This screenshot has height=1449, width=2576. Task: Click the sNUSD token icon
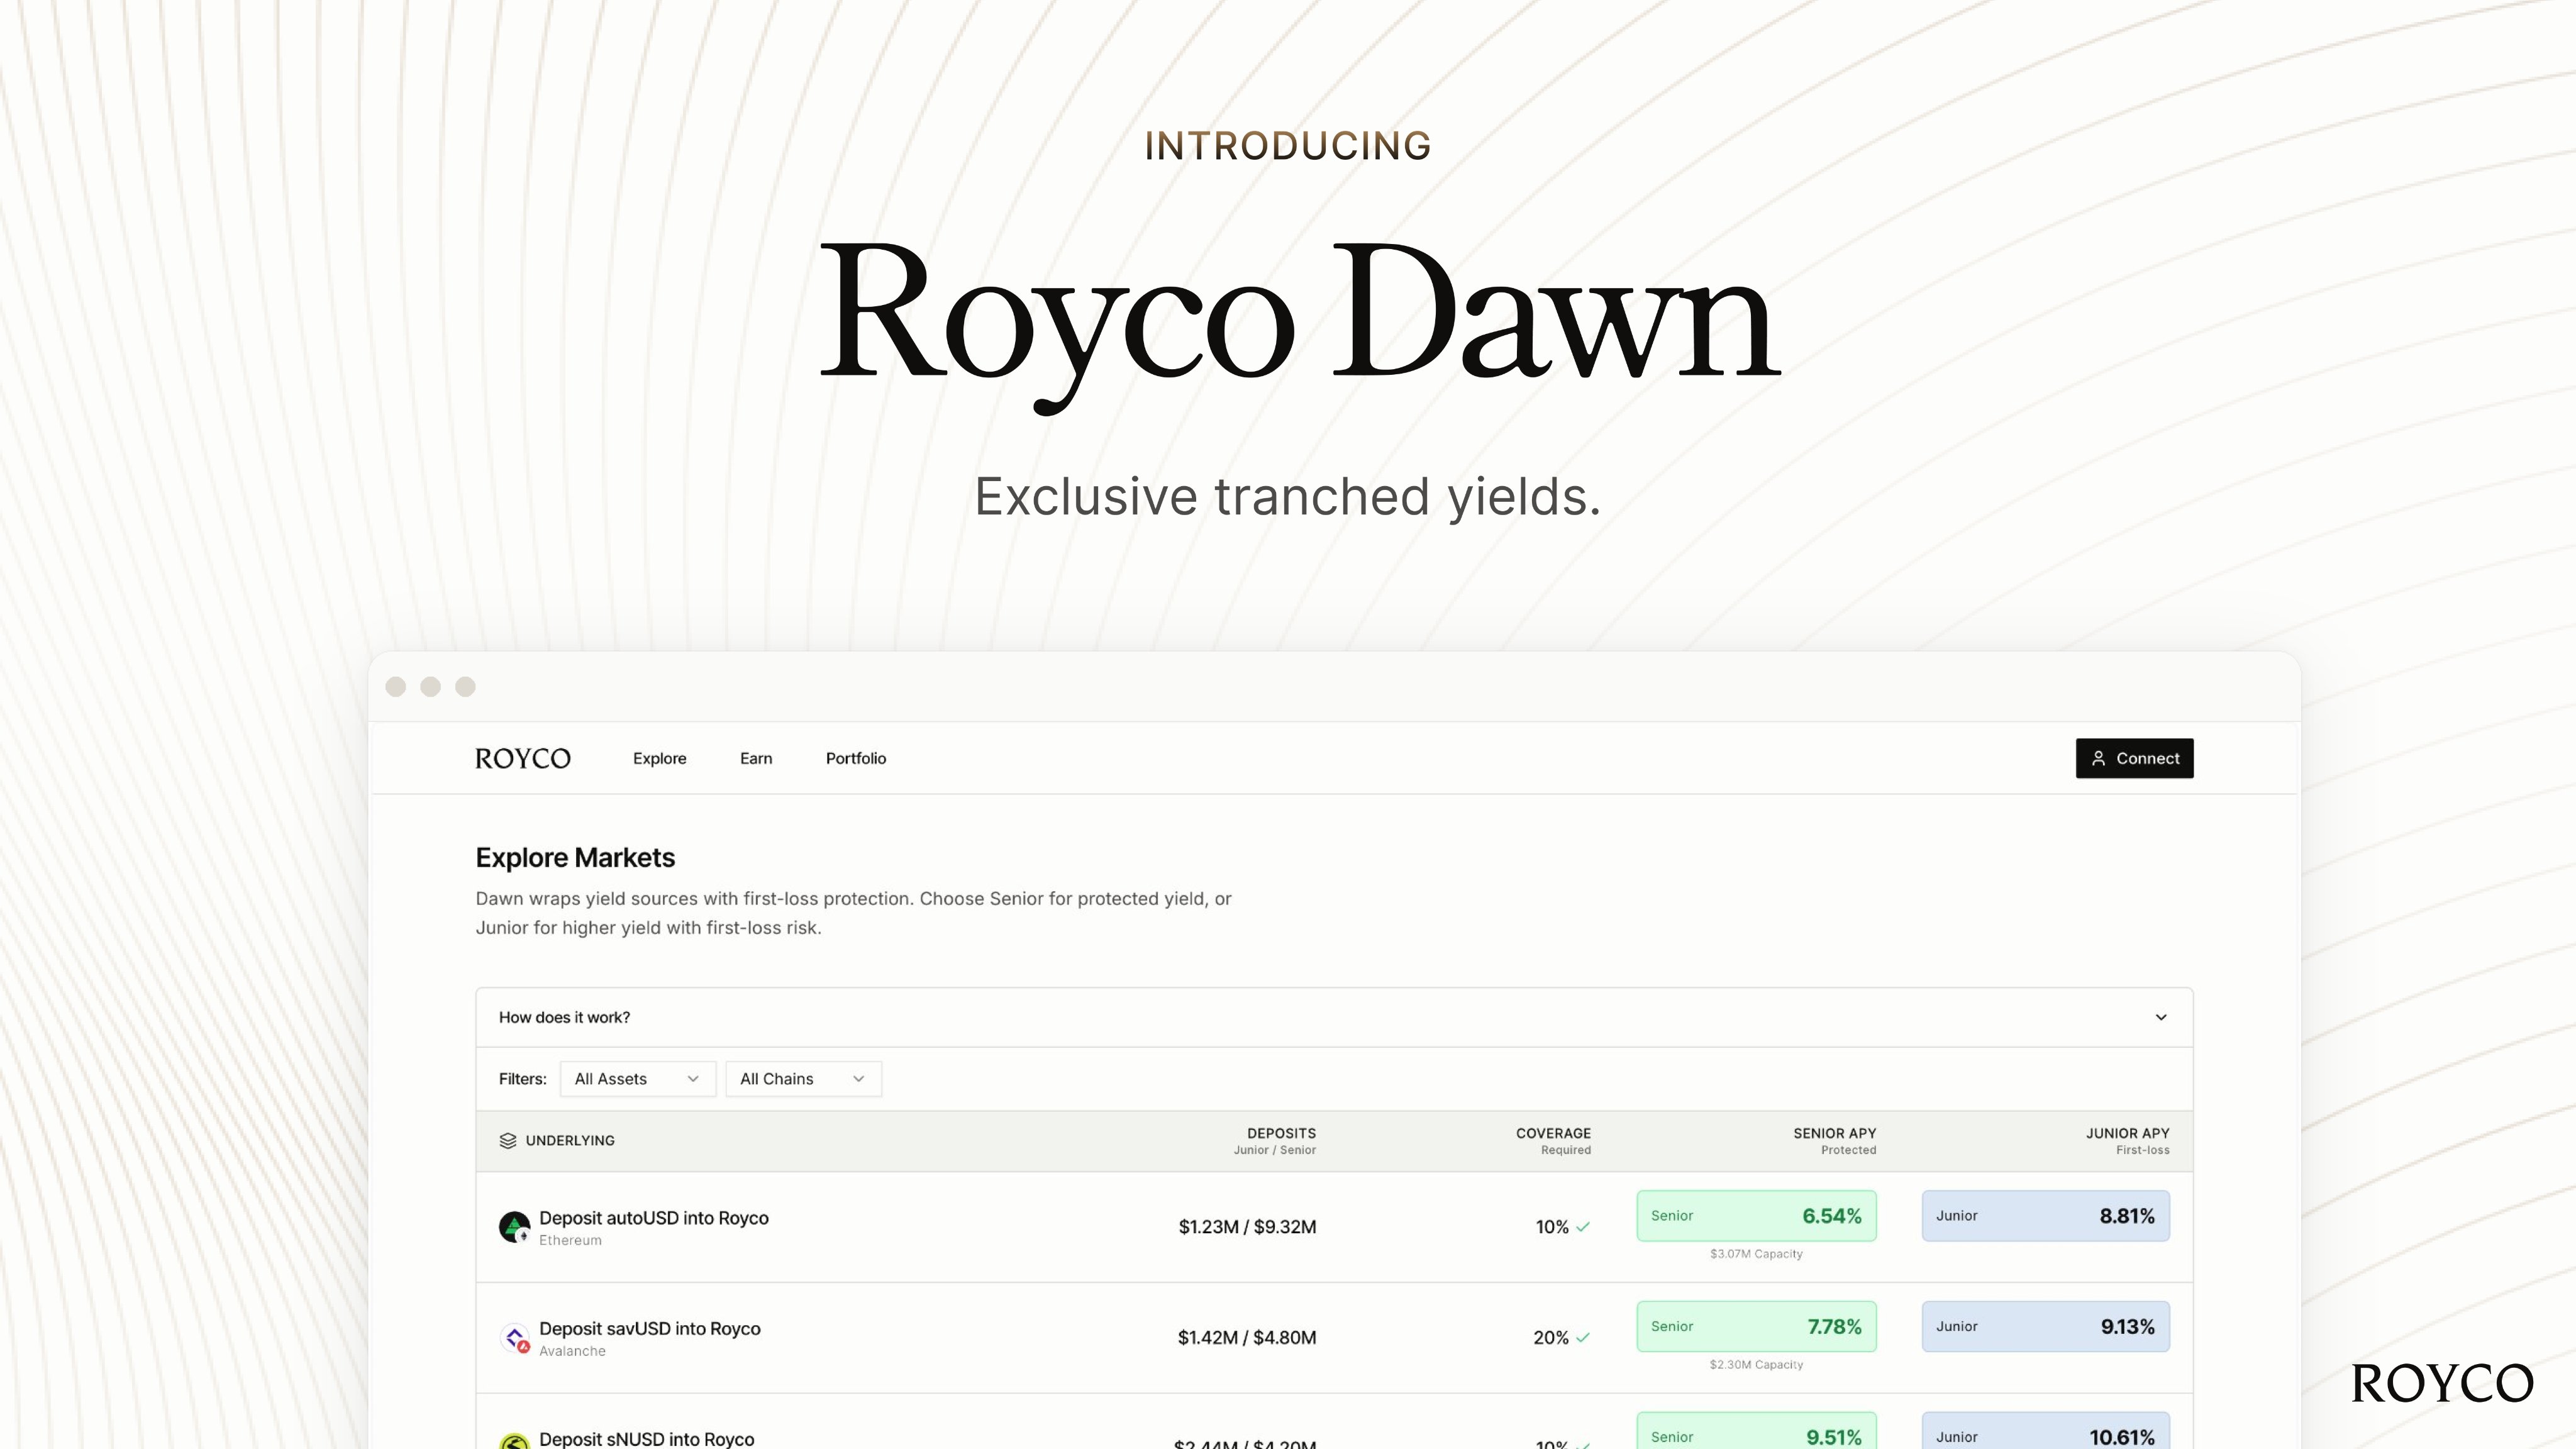coord(514,1441)
